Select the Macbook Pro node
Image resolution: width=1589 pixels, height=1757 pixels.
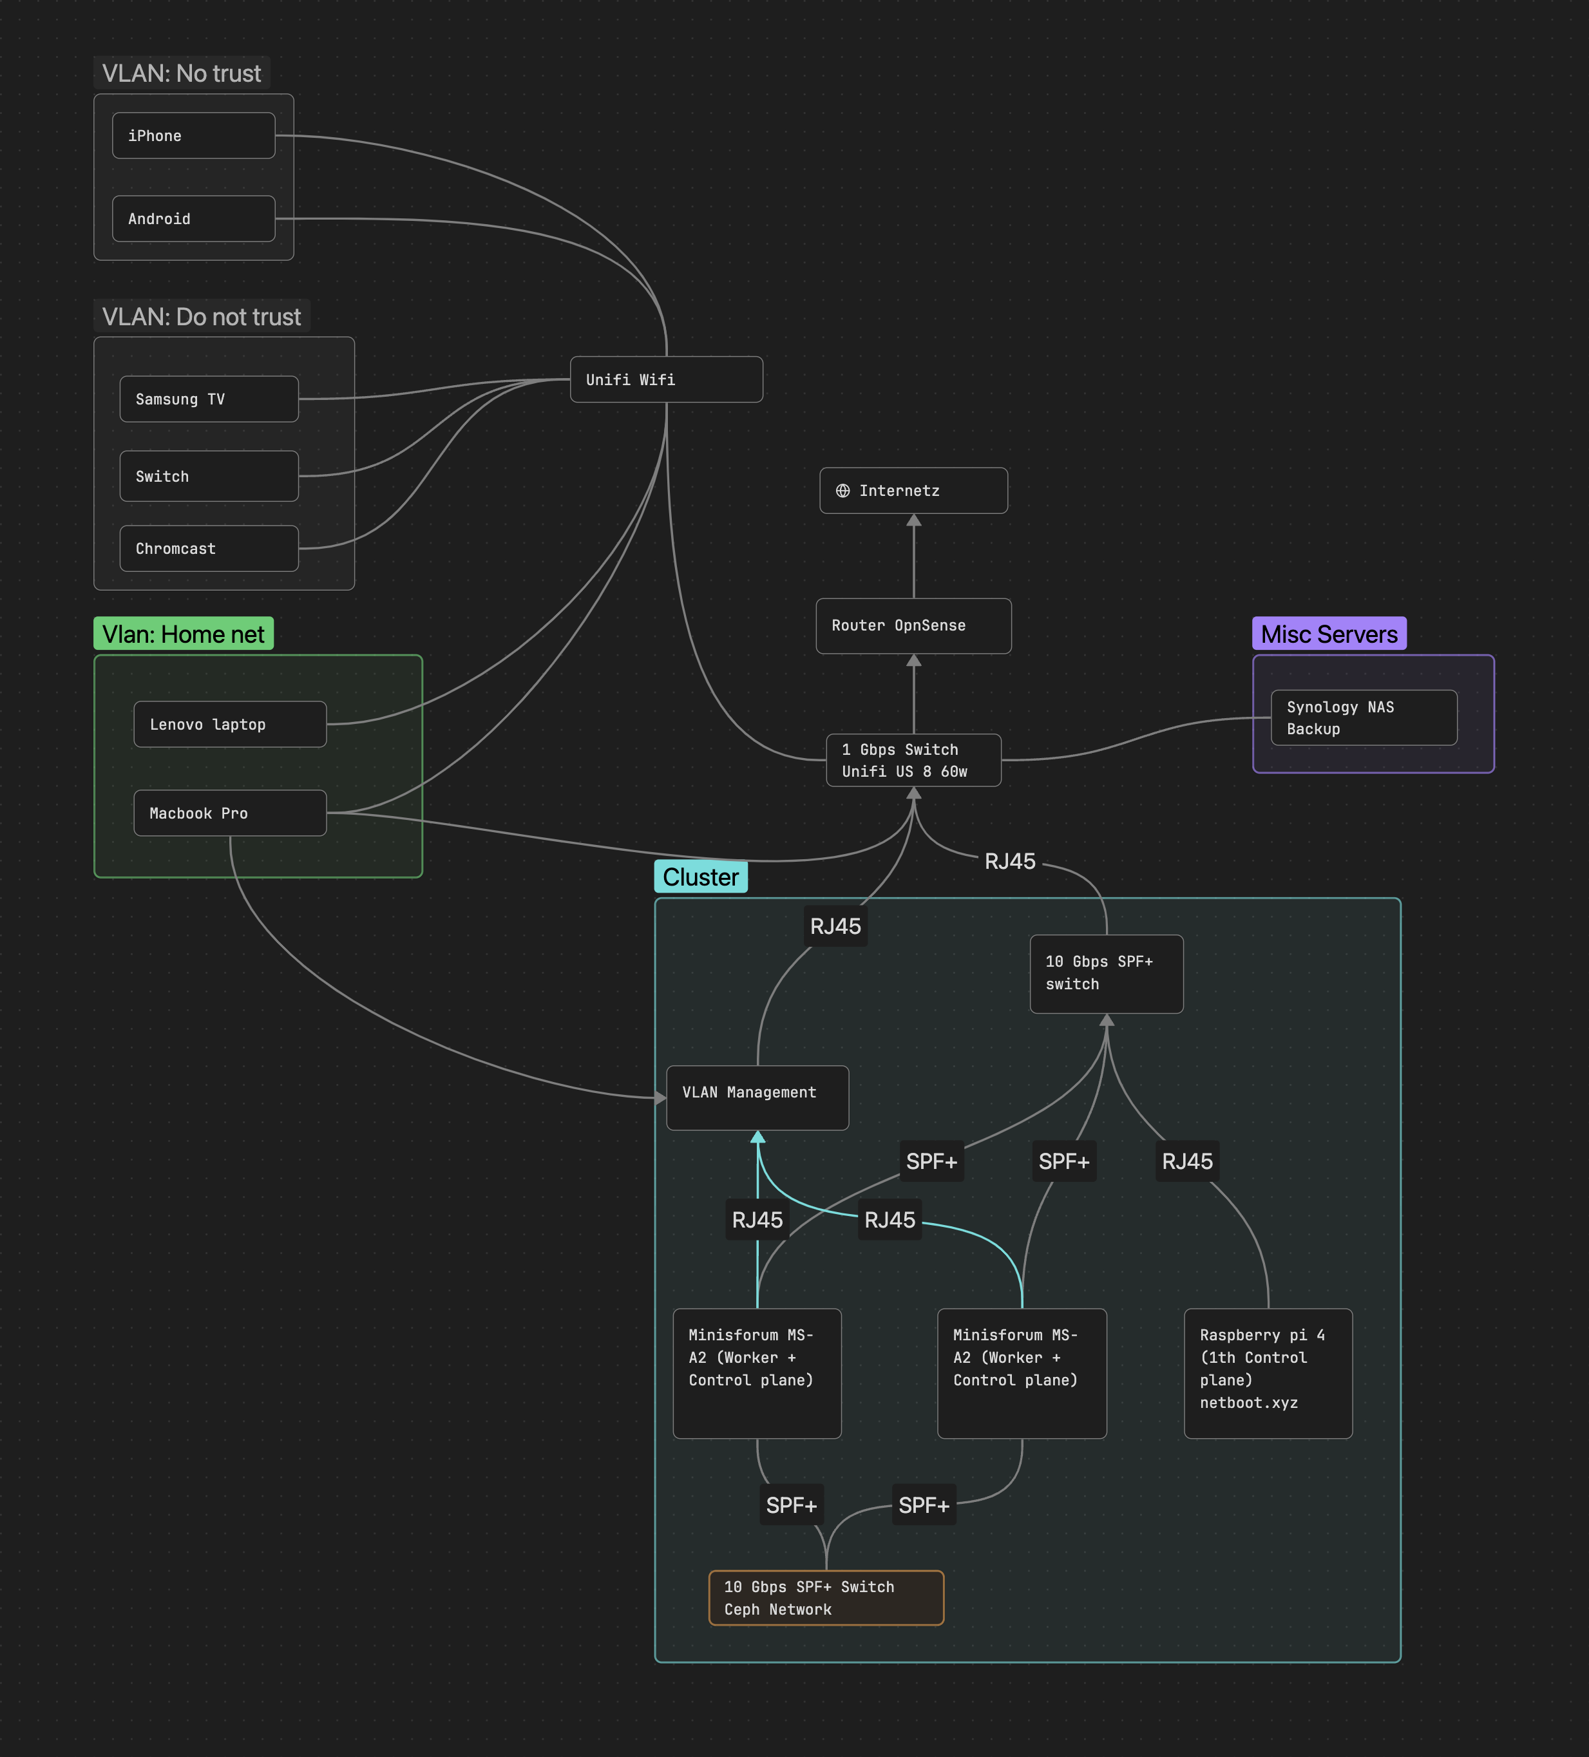pos(230,813)
